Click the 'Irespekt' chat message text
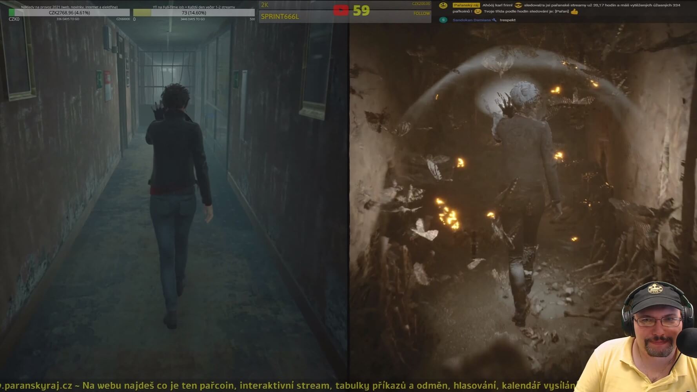697x392 pixels. tap(507, 20)
